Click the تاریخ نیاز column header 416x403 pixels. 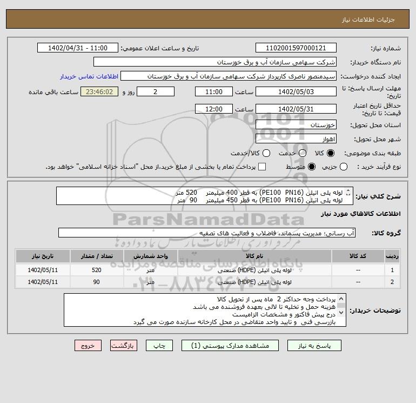coord(43,256)
